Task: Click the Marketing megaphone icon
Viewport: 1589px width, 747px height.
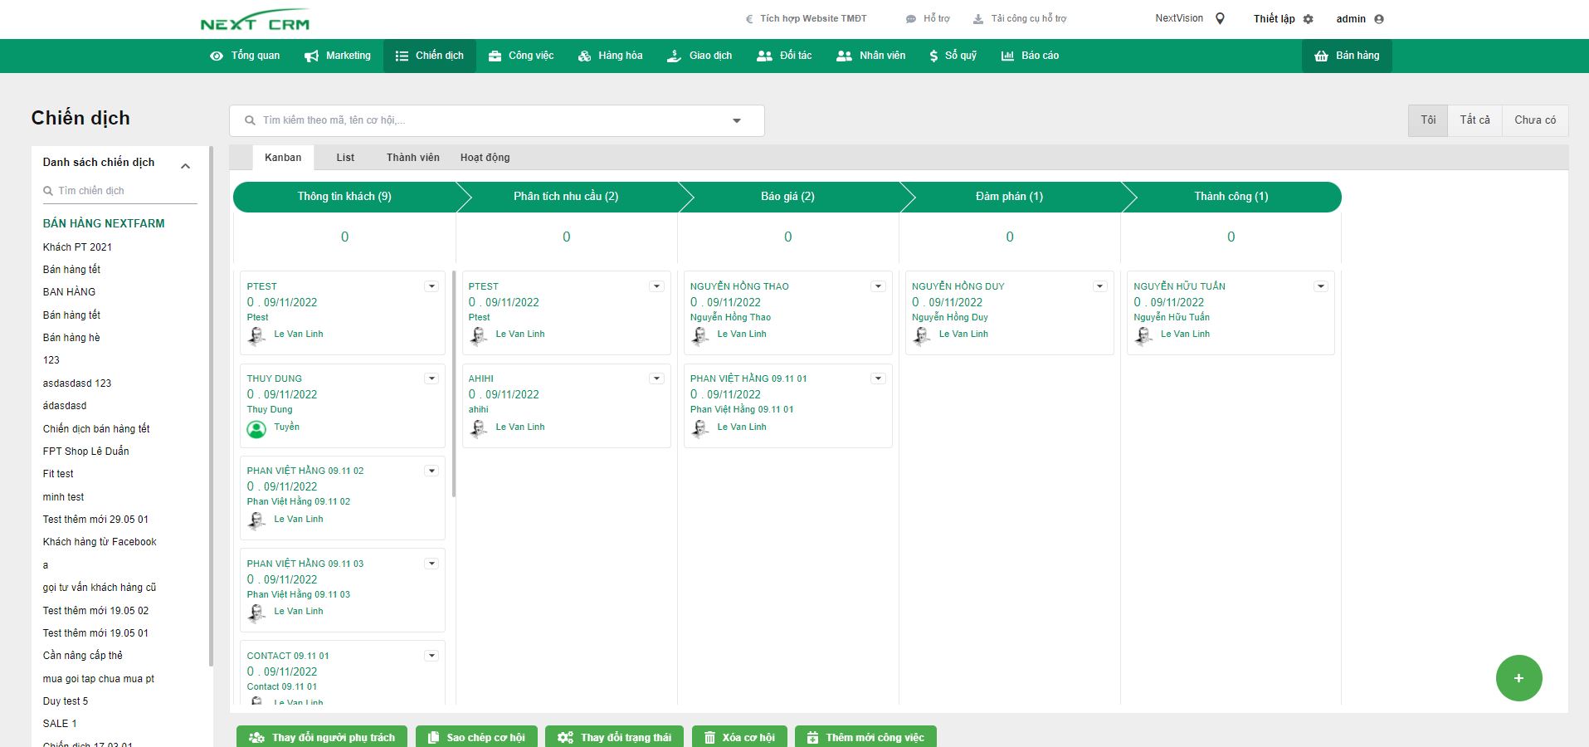Action: (x=311, y=56)
